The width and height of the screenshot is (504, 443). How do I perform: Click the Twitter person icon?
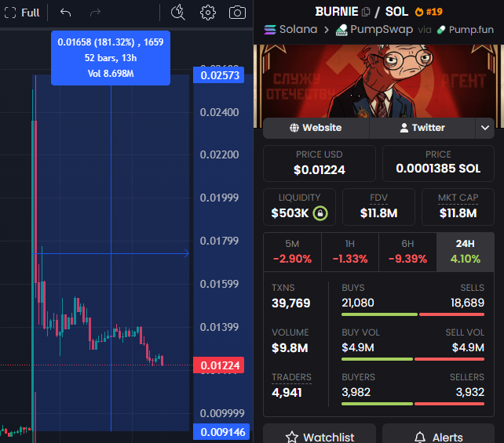pyautogui.click(x=404, y=128)
